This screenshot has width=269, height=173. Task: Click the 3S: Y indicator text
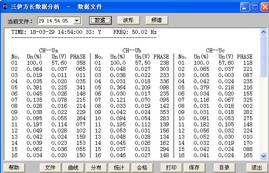[x=94, y=32]
